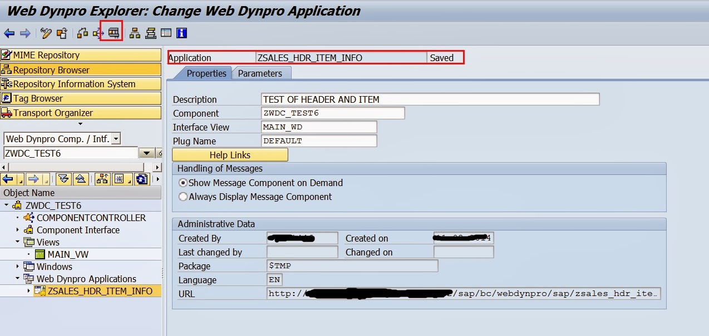Image resolution: width=709 pixels, height=336 pixels.
Task: Expand the Windows tree node
Action: point(18,267)
